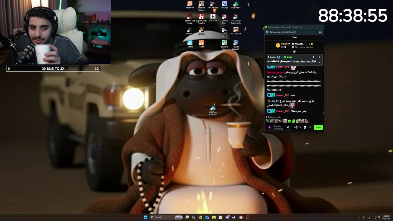Click the IHEDAYA top gifter entry
The height and width of the screenshot is (221, 393).
point(283,45)
